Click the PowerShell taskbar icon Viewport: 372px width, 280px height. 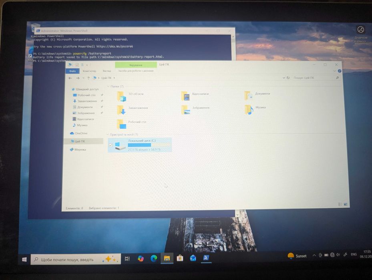pos(206,258)
